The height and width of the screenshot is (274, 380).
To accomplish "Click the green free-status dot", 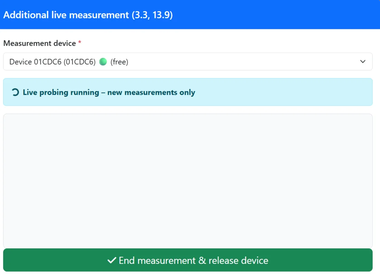I will (x=103, y=62).
